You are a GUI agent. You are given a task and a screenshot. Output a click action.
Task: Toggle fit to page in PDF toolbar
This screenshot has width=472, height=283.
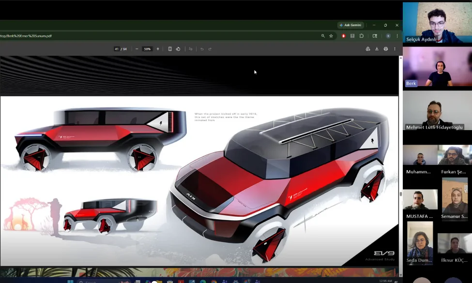[x=170, y=49]
